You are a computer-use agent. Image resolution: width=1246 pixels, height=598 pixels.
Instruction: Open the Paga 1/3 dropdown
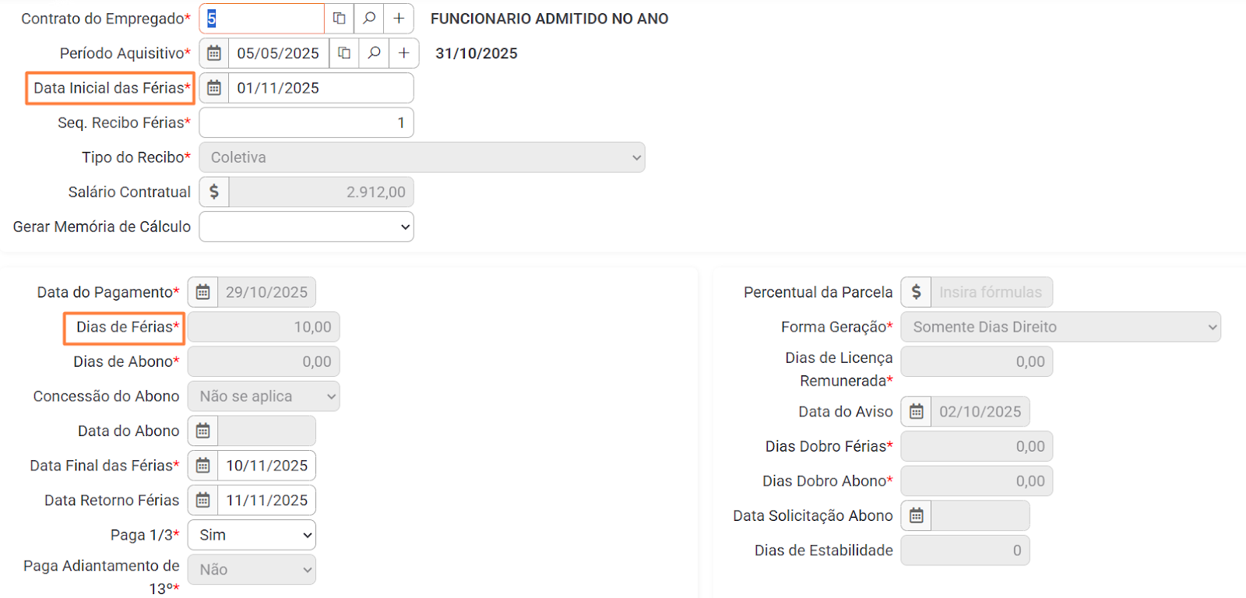(252, 535)
